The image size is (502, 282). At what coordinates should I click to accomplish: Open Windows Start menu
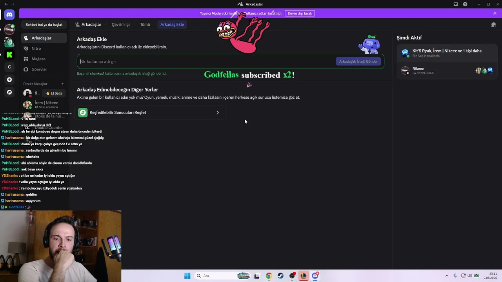pyautogui.click(x=187, y=276)
